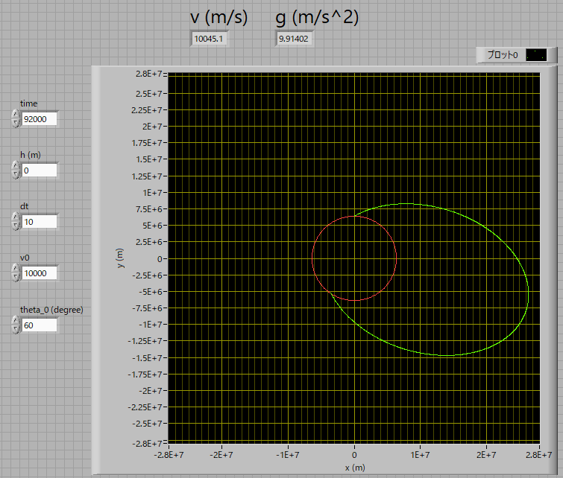
Task: Click the 'g (m/s^2)' heading
Action: tap(317, 18)
